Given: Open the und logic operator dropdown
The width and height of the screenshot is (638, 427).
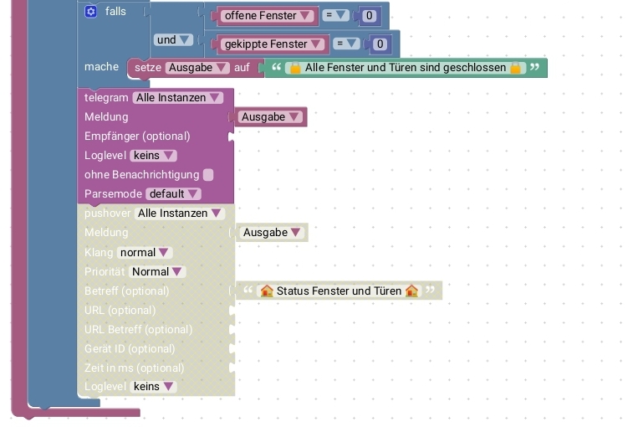Looking at the screenshot, I should (173, 40).
